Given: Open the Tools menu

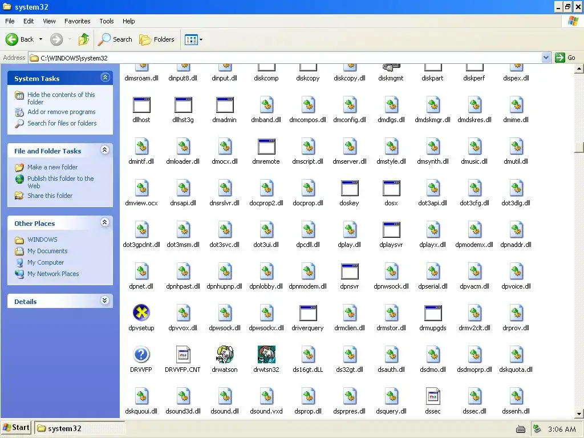Looking at the screenshot, I should click(107, 21).
